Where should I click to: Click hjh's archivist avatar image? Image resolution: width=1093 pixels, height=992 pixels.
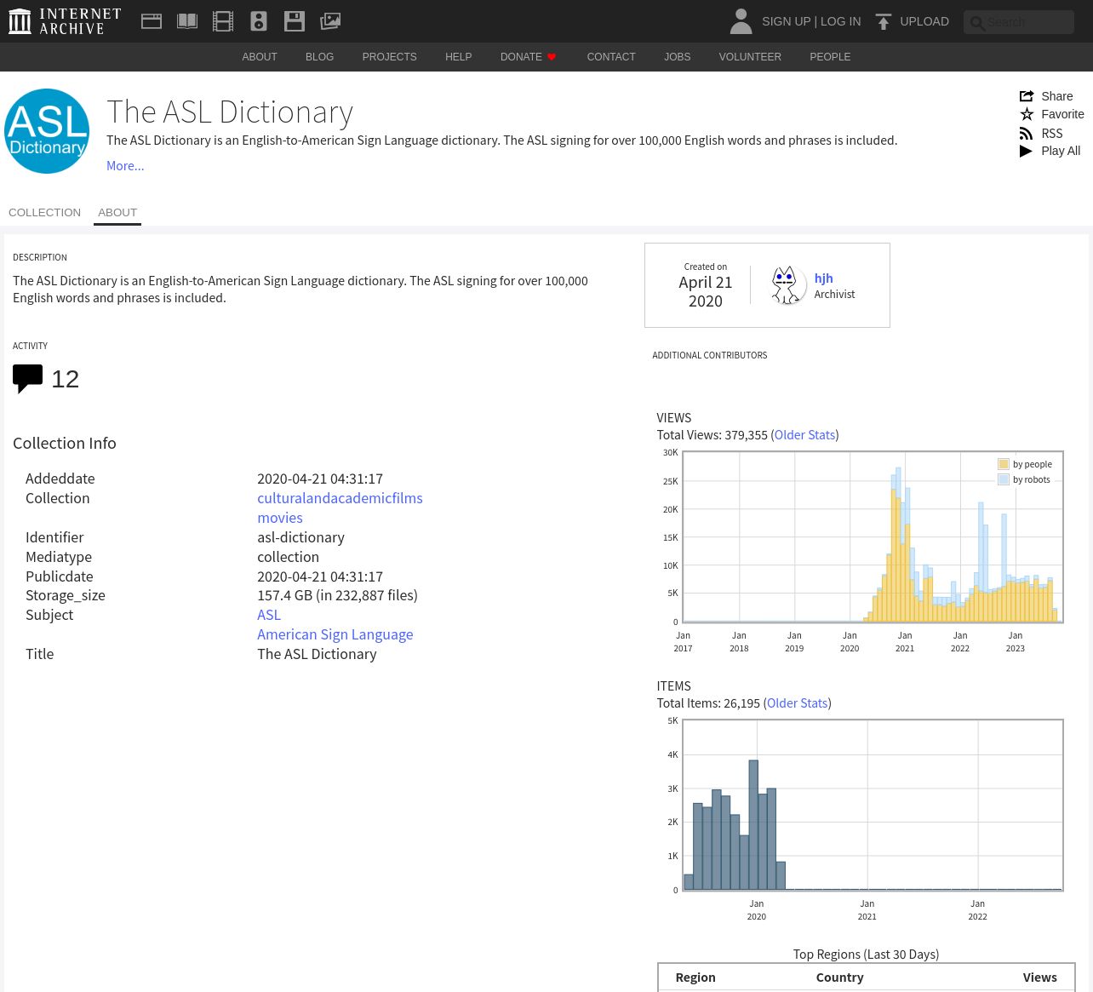click(788, 285)
